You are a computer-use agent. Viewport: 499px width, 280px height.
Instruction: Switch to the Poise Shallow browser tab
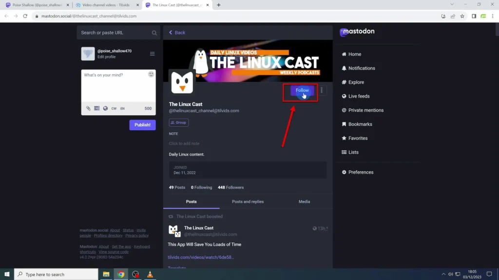[37, 5]
